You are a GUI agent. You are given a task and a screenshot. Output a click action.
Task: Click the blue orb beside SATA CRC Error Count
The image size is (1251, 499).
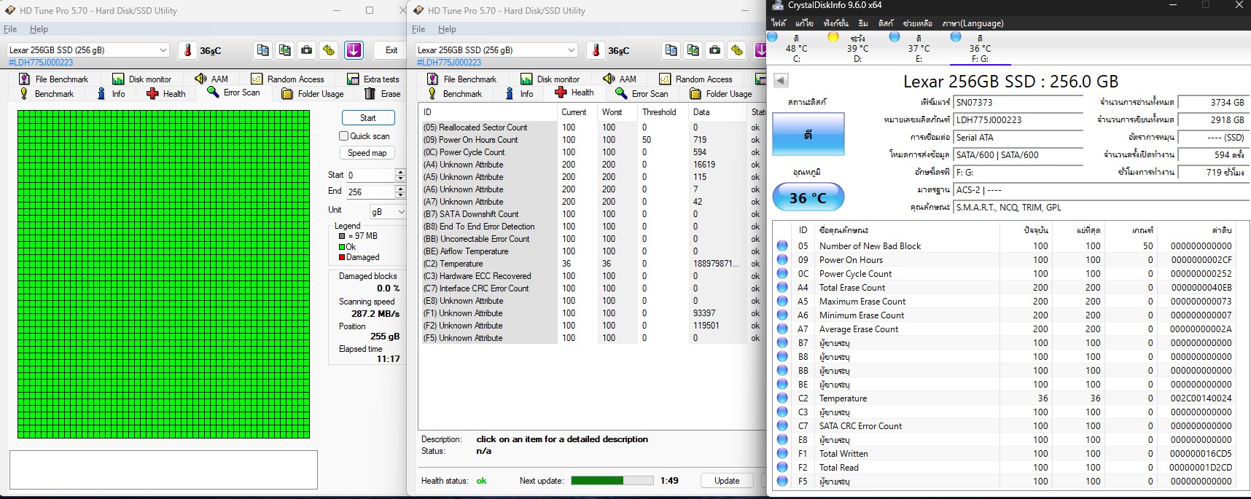click(782, 426)
